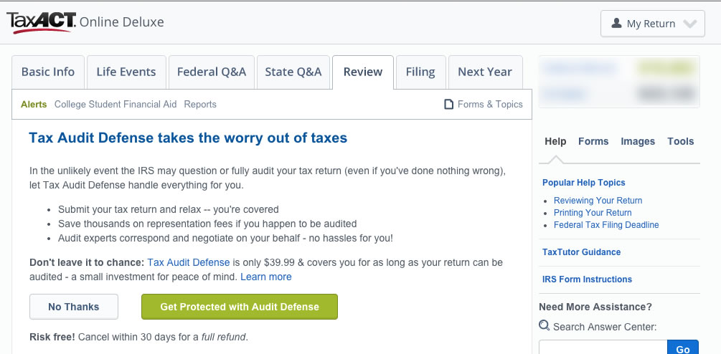
Task: Open the Next Year tab
Action: (485, 72)
